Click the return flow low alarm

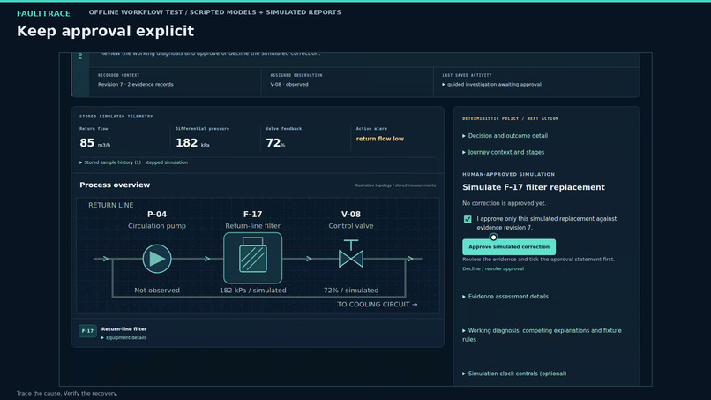pos(379,139)
